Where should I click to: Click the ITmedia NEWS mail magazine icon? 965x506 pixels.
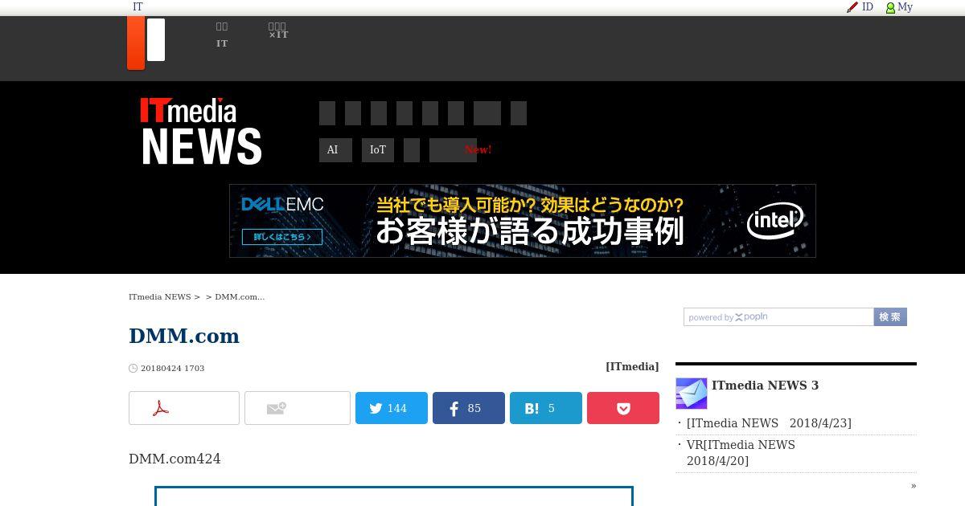coord(692,394)
